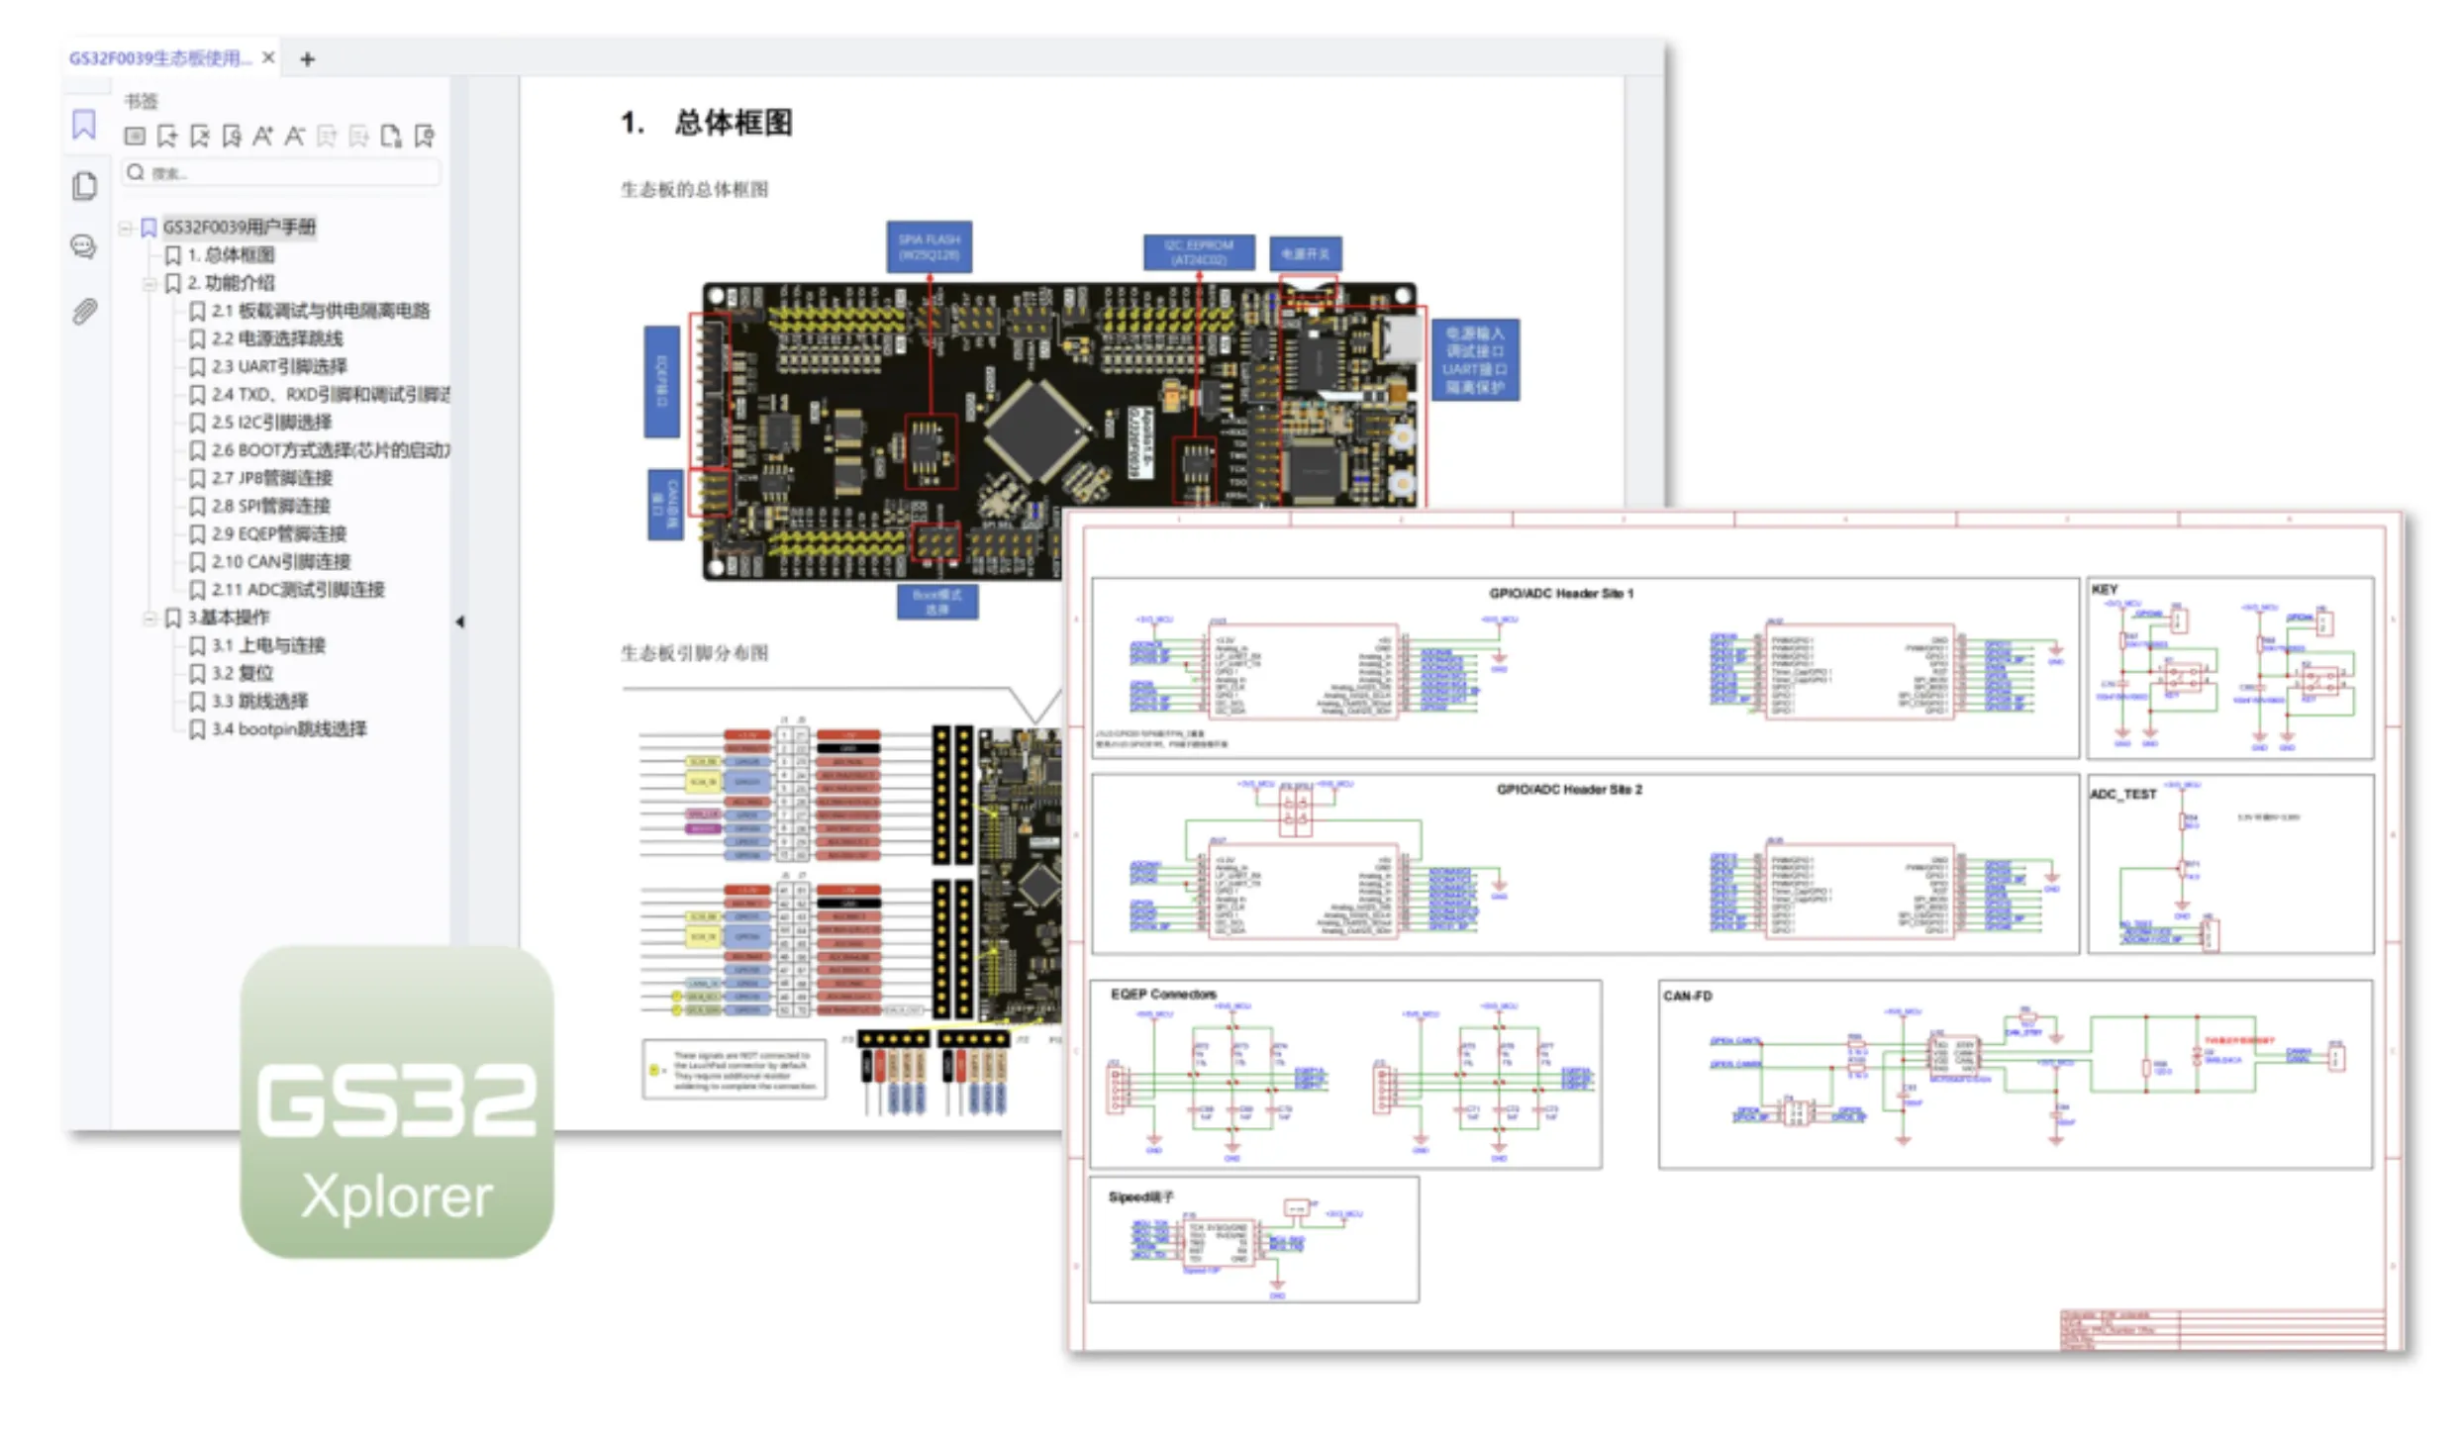Collapse the GS32F0039用户手册 root bookmark
Screen dimensions: 2461x1435
click(x=126, y=228)
